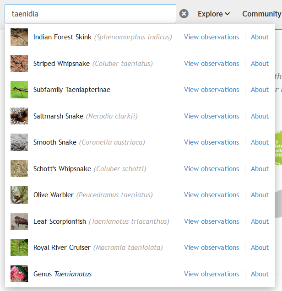View observations for Smooth Snake

211,142
